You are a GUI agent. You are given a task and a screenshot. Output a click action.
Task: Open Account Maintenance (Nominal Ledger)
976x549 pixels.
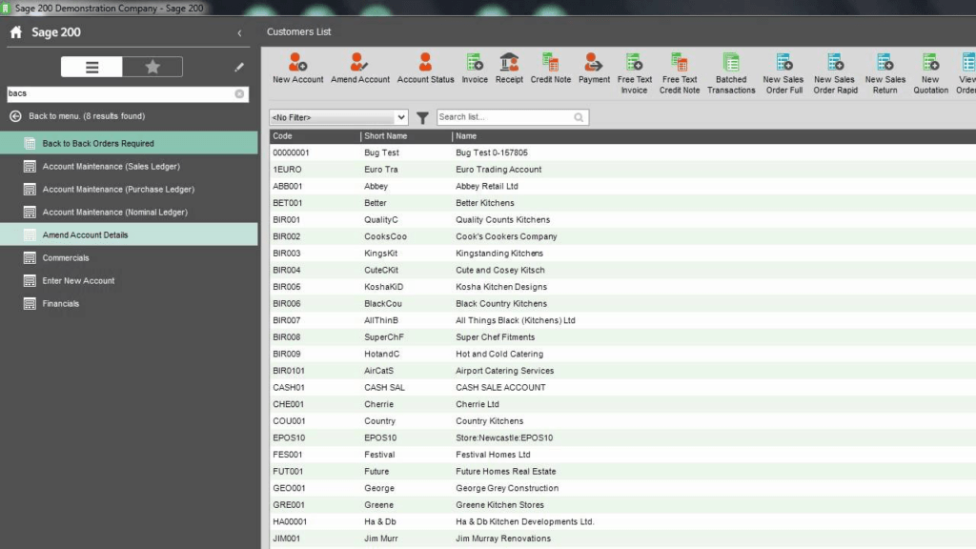(x=129, y=213)
